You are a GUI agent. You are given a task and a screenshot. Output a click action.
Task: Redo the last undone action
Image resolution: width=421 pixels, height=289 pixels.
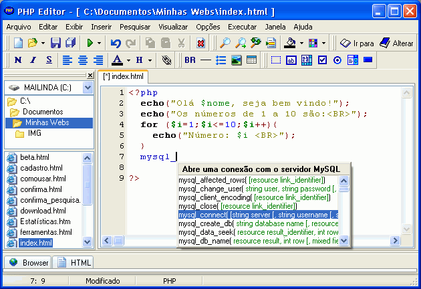(x=131, y=43)
